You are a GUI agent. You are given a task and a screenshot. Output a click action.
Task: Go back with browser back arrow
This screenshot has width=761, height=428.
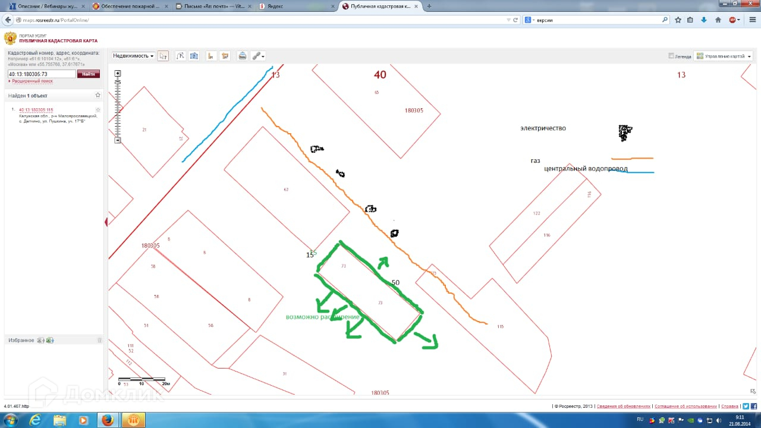(x=8, y=20)
